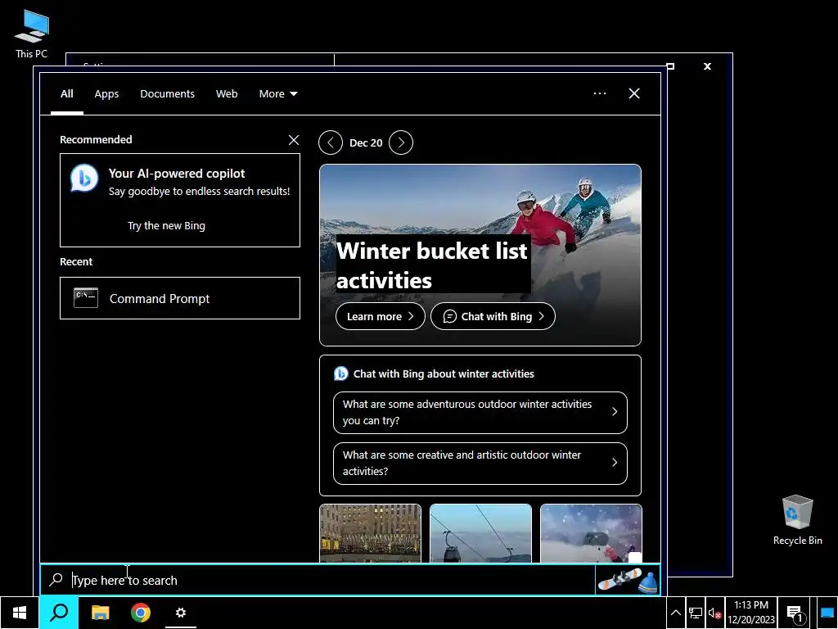Click the snowboard and hat search highlight icon
The width and height of the screenshot is (838, 629).
(x=628, y=581)
